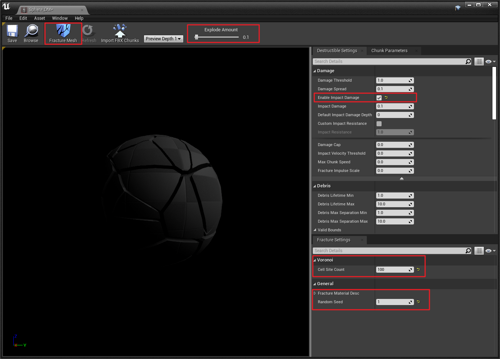Screen dimensions: 500x359
Task: Open the Asset menu
Action: coord(40,18)
